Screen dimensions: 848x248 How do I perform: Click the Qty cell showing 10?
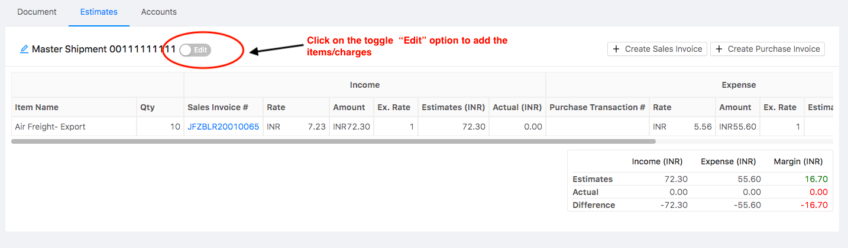pyautogui.click(x=160, y=127)
